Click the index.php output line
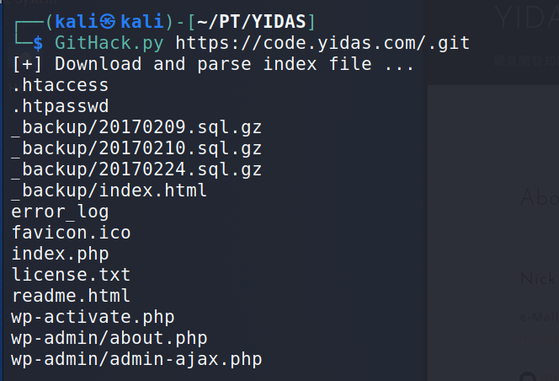 tap(60, 255)
